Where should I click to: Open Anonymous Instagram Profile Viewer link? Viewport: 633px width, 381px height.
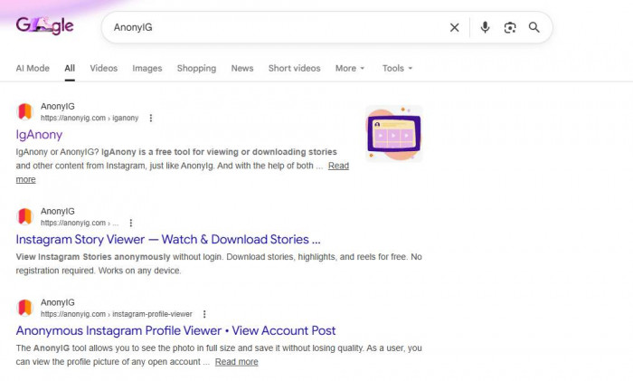(175, 330)
